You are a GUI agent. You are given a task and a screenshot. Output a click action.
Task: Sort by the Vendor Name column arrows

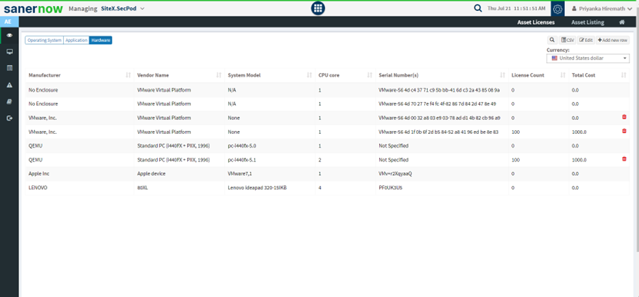click(x=219, y=75)
